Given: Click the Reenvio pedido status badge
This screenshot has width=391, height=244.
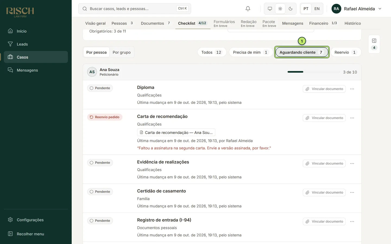Looking at the screenshot, I should [105, 117].
